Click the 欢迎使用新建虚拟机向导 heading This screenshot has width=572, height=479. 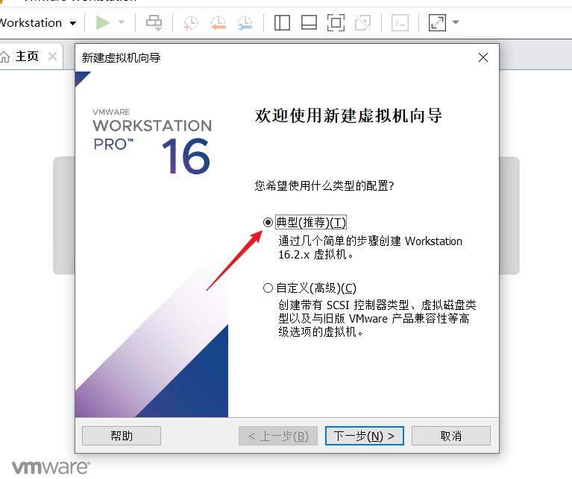click(x=348, y=115)
